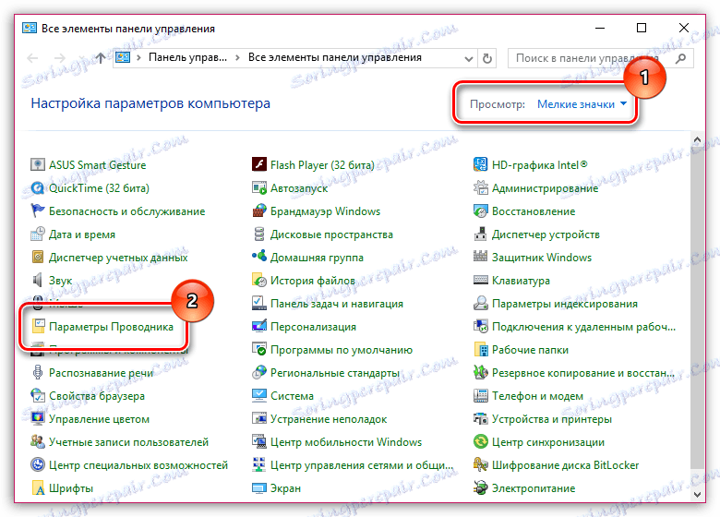Open Резервное копирование и восстан... link

coord(583,373)
